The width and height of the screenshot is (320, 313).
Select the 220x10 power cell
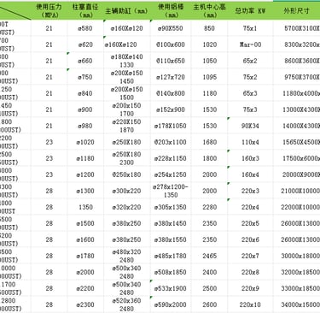[x=250, y=304]
